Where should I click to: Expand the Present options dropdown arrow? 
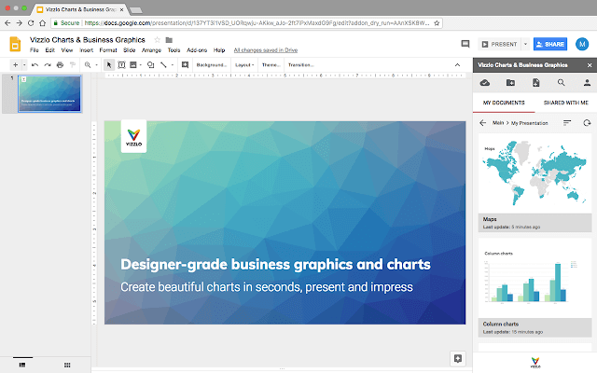point(525,44)
